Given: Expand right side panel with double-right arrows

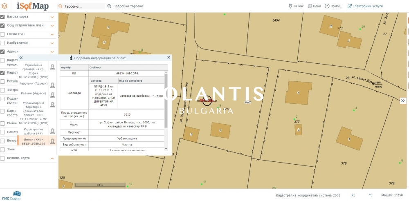Looking at the screenshot, I should 403,100.
